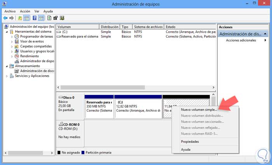
Task: Click the CD-ROM 0 drive icon
Action: pyautogui.click(x=61, y=124)
